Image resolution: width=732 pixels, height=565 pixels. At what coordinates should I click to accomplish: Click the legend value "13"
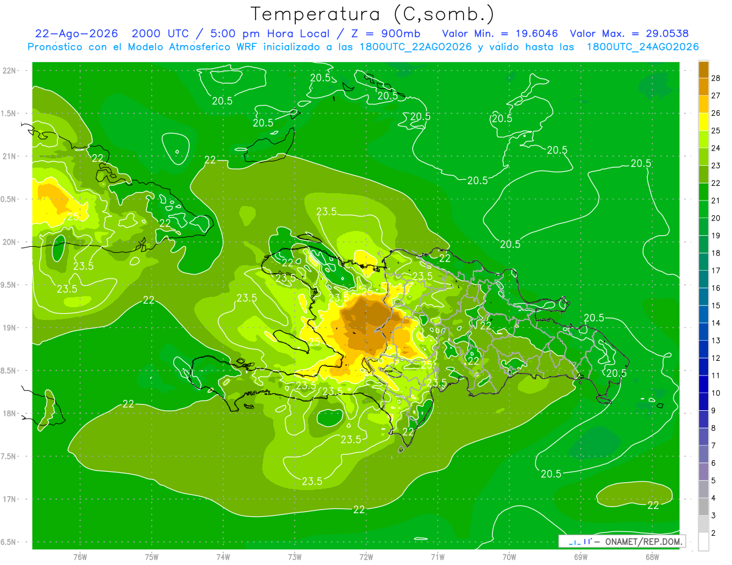coord(716,340)
